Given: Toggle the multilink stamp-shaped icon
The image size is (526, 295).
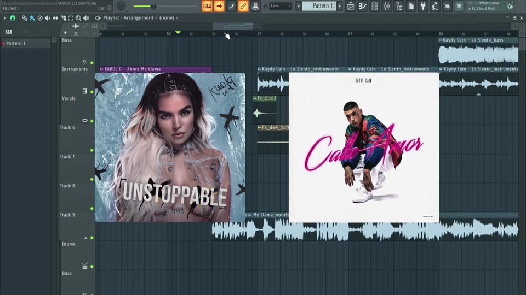Looking at the screenshot, I should [255, 6].
